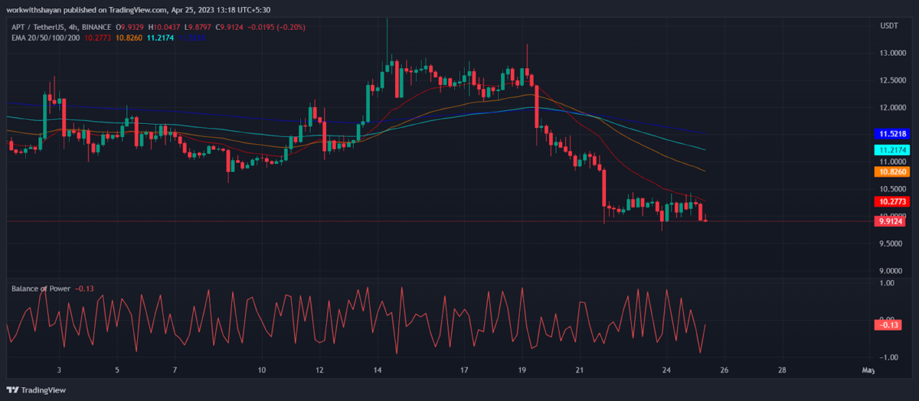
Task: Click the USDT currency label on price axis
Action: point(888,25)
